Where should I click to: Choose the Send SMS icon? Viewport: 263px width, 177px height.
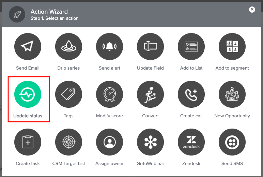coord(232,142)
